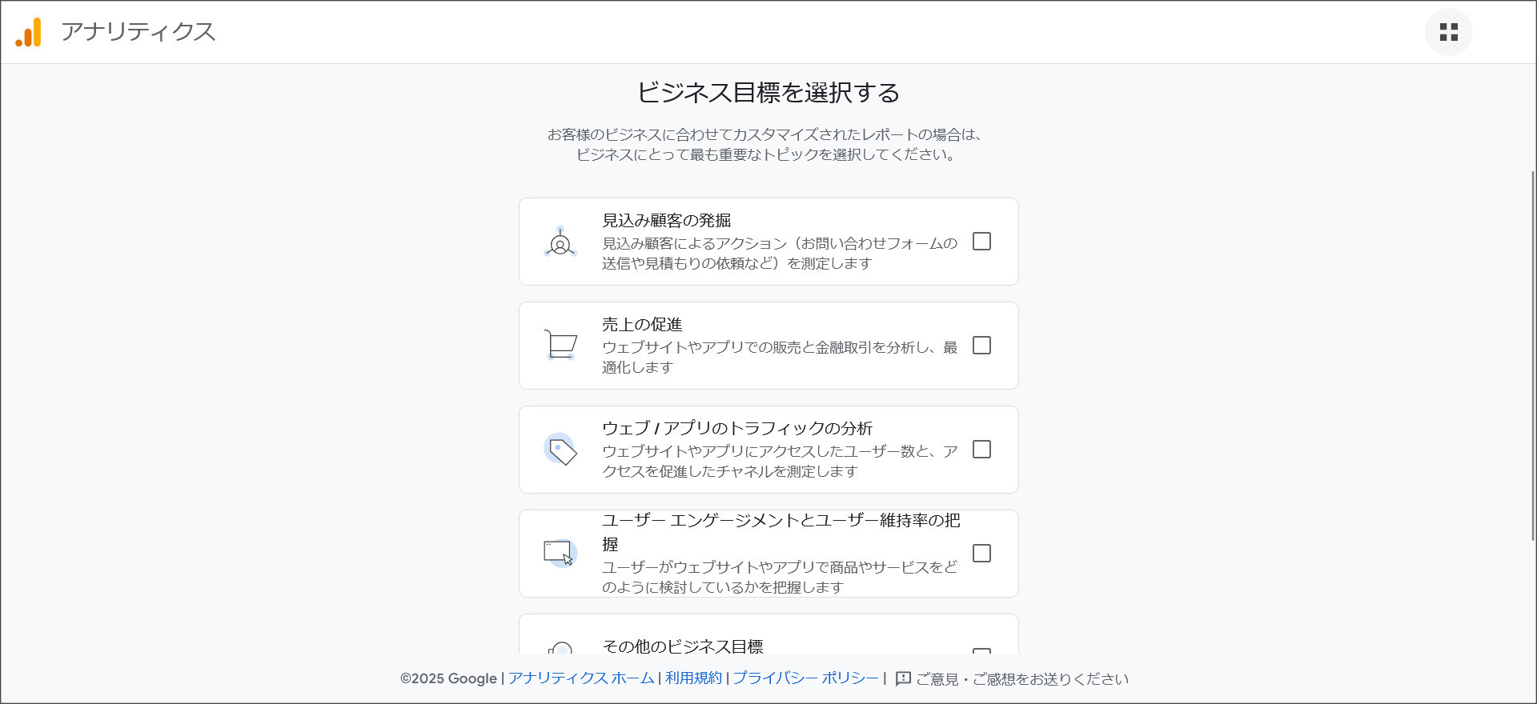Click the Google Analytics logo icon
The image size is (1537, 704).
pyautogui.click(x=29, y=32)
